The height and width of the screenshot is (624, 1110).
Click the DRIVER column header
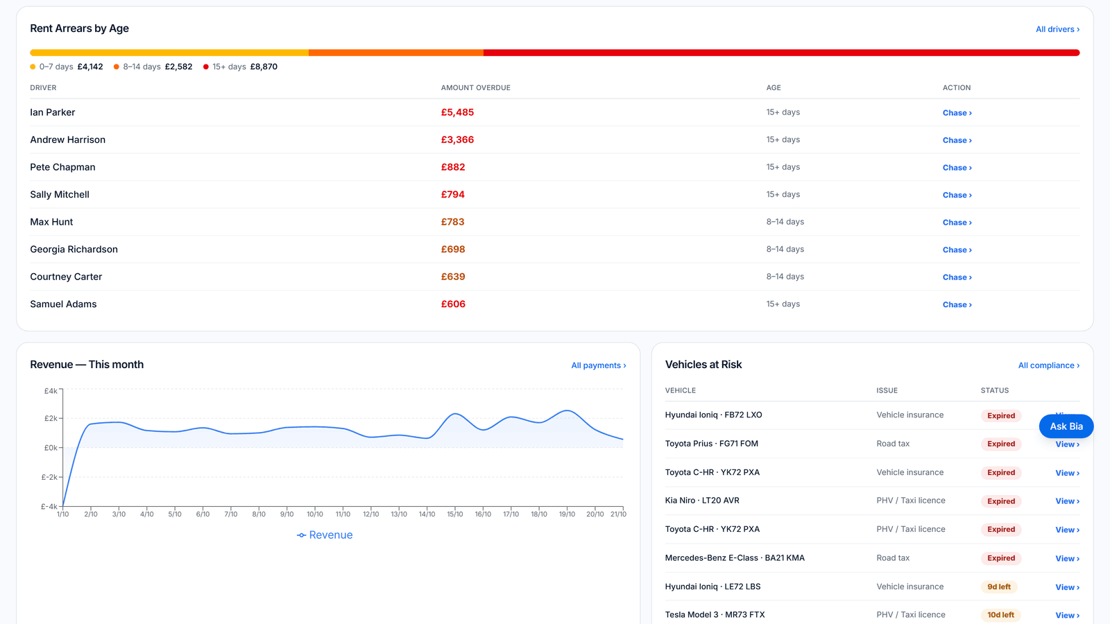click(43, 88)
